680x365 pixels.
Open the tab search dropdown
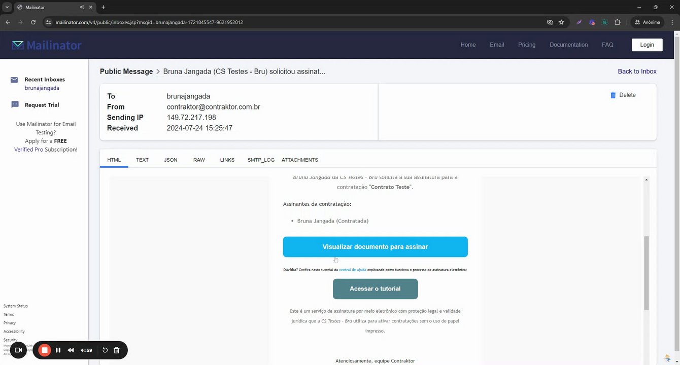tap(7, 7)
